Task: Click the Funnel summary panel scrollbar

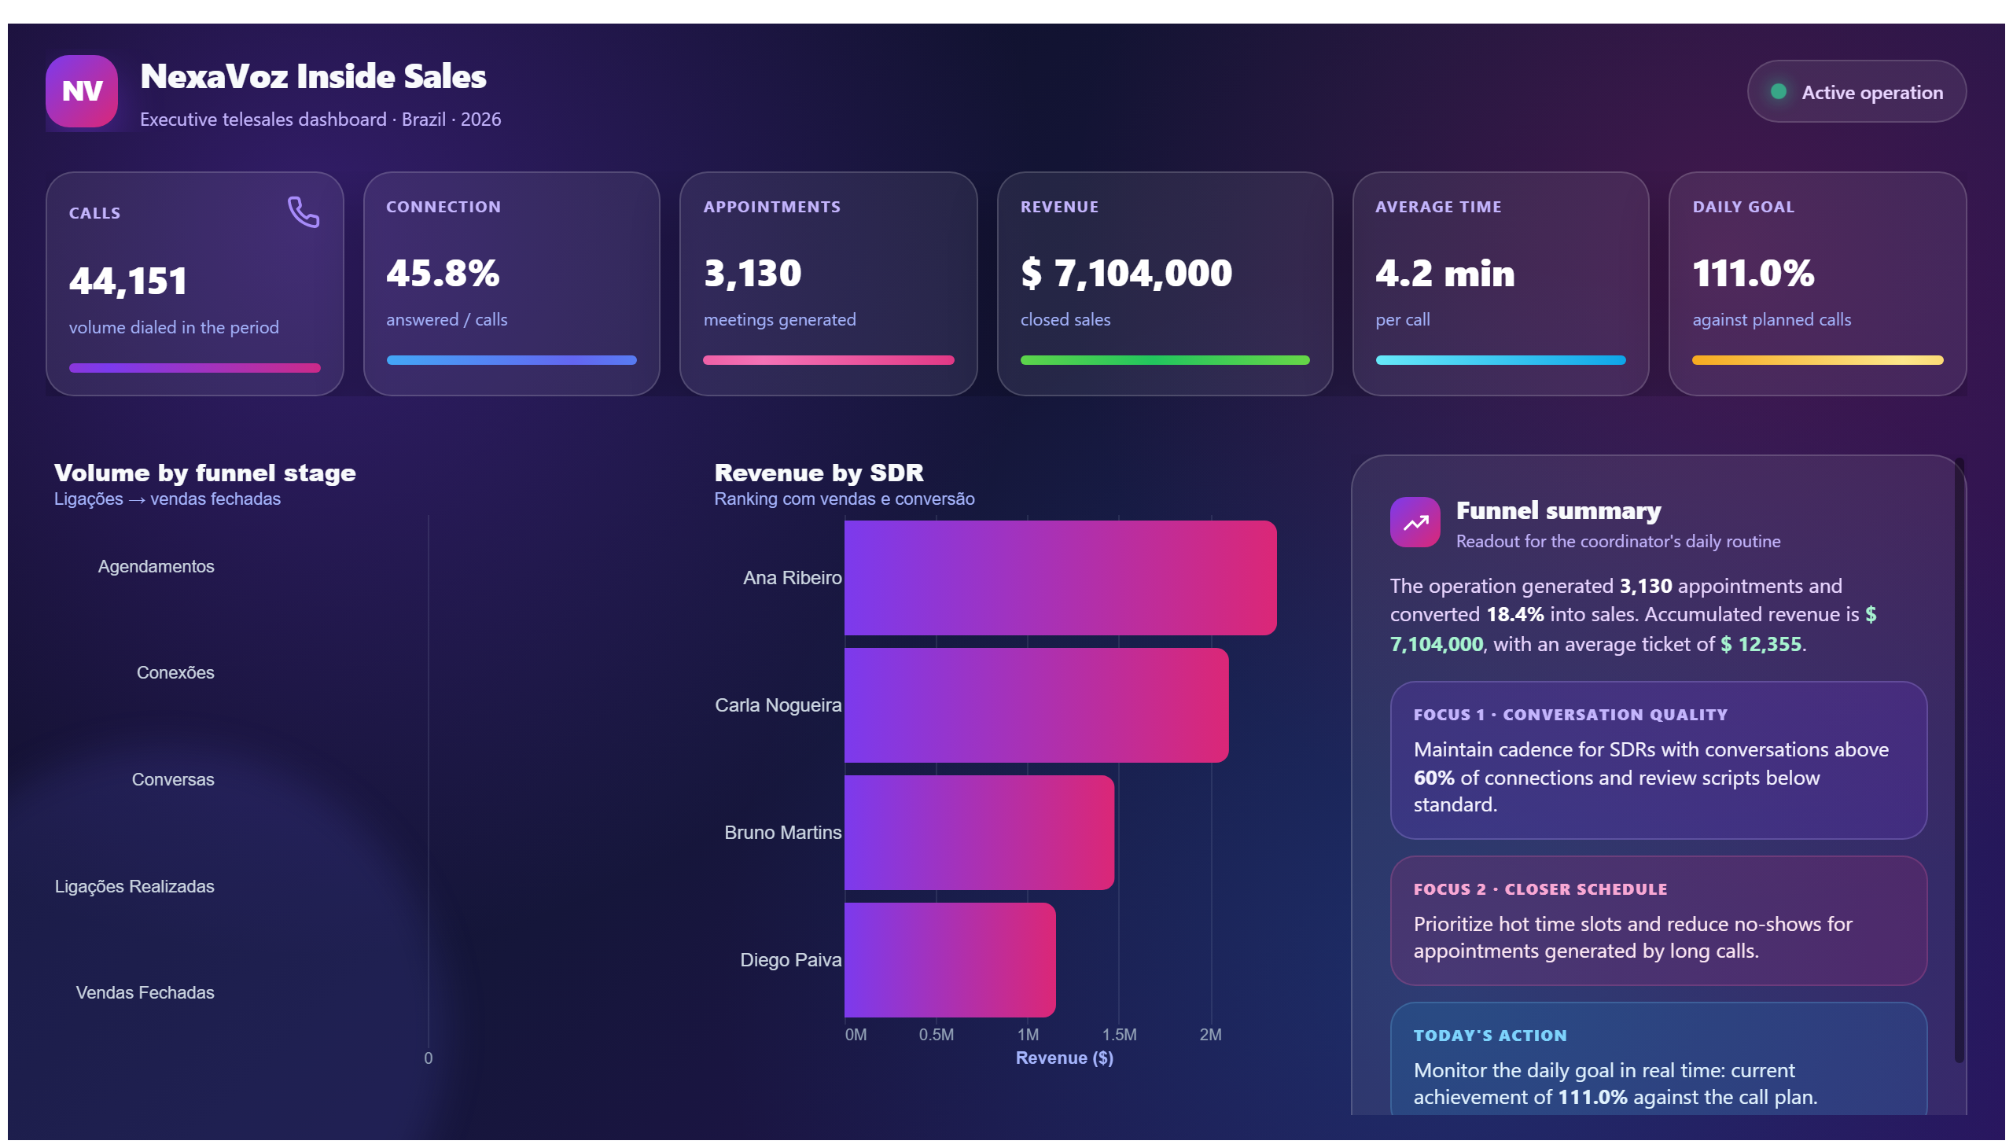Action: click(x=1959, y=761)
